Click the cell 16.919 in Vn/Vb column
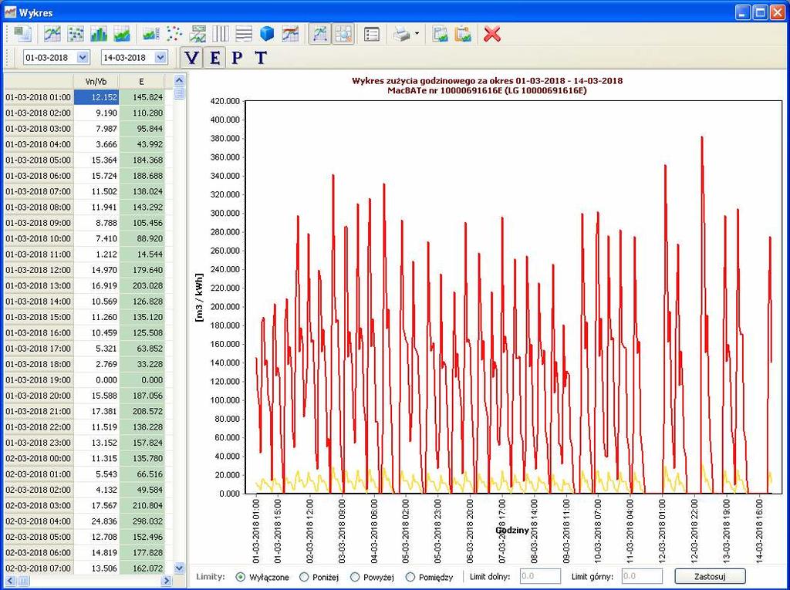The height and width of the screenshot is (590, 790). pos(96,285)
